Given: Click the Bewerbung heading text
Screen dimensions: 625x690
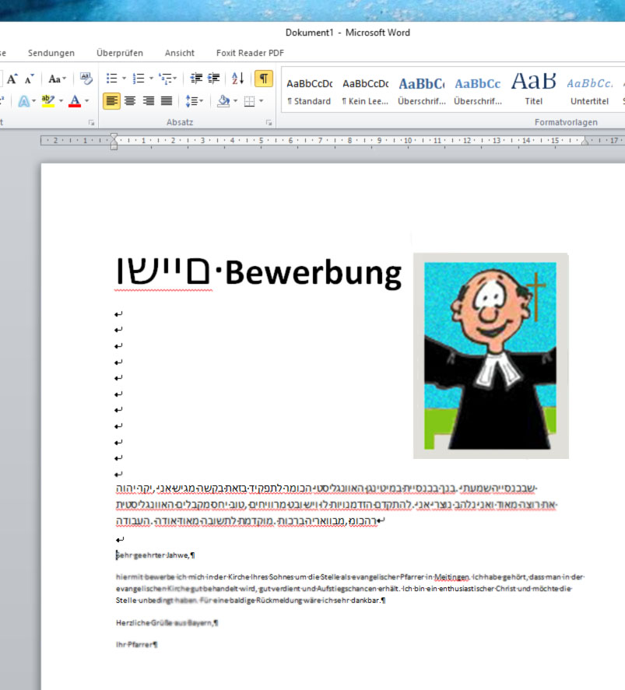Looking at the screenshot, I should pyautogui.click(x=314, y=273).
